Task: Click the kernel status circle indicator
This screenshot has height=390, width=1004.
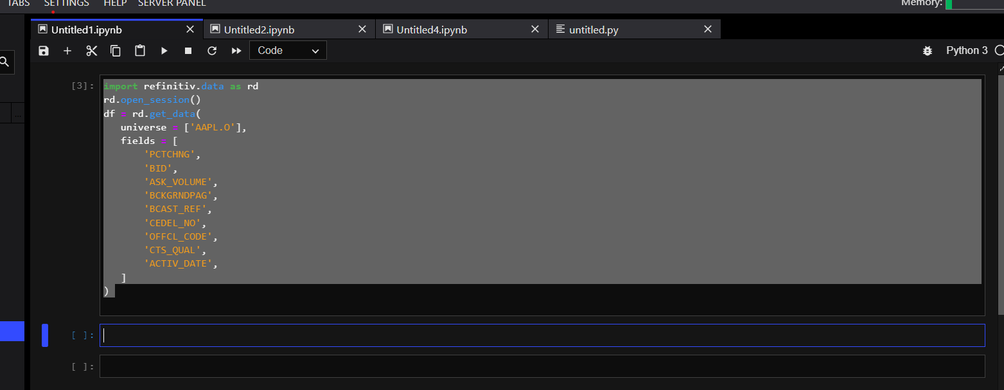Action: (x=1000, y=50)
